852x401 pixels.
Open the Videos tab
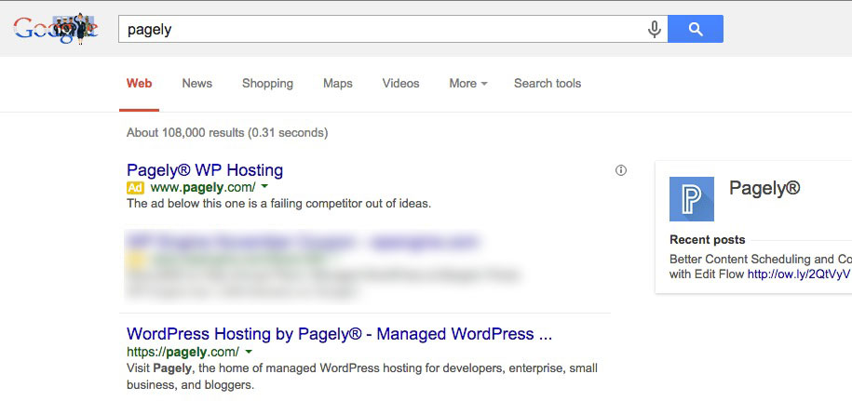pos(401,84)
